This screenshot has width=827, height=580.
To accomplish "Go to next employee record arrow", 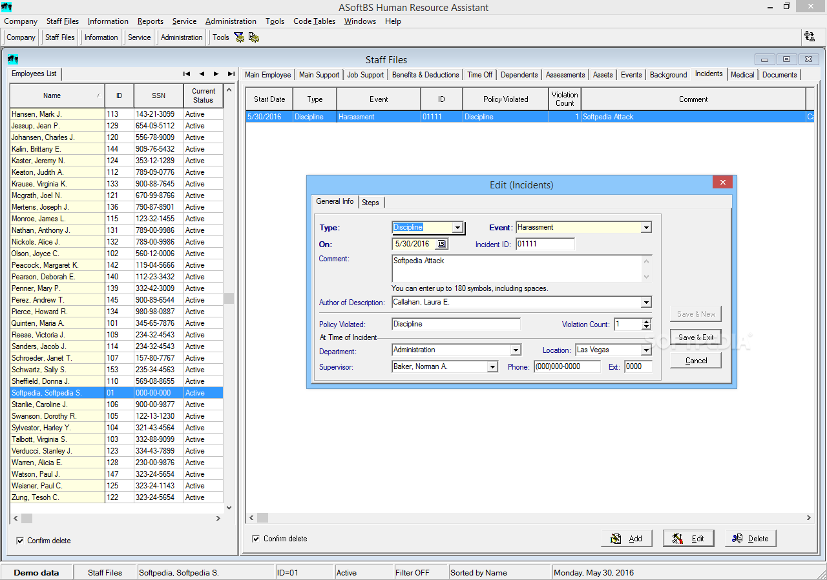I will click(216, 74).
